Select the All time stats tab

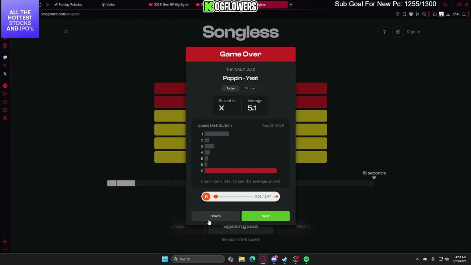pyautogui.click(x=249, y=88)
